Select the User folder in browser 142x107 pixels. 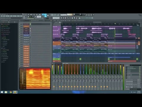point(3,62)
